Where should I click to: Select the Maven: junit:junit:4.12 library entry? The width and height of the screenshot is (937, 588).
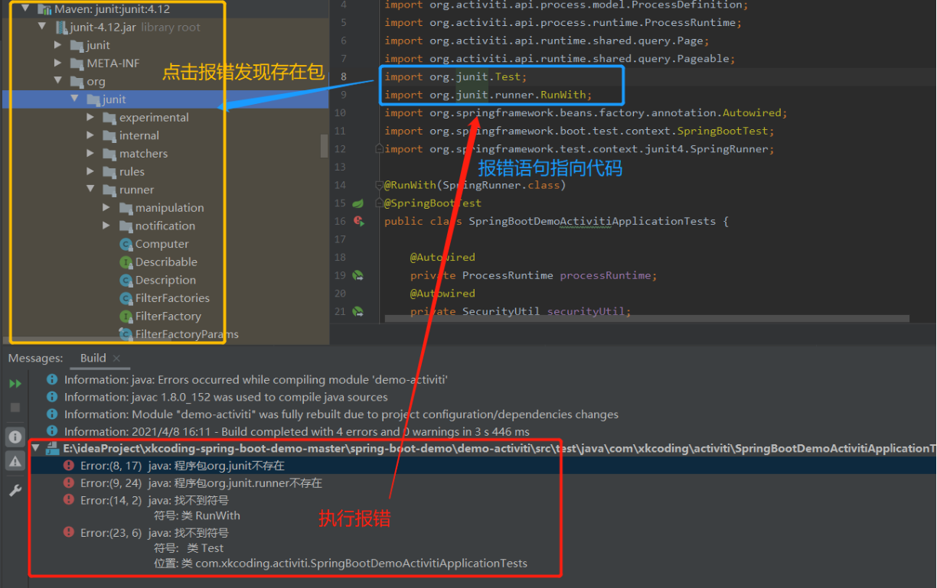[112, 9]
